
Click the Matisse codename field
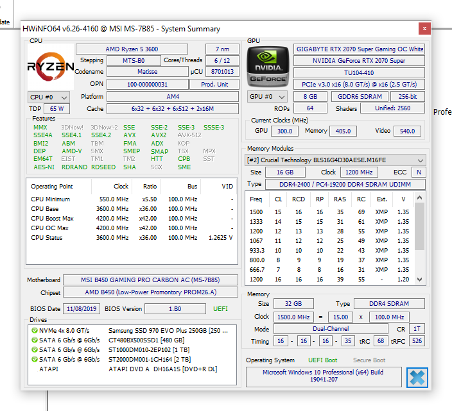tap(147, 71)
